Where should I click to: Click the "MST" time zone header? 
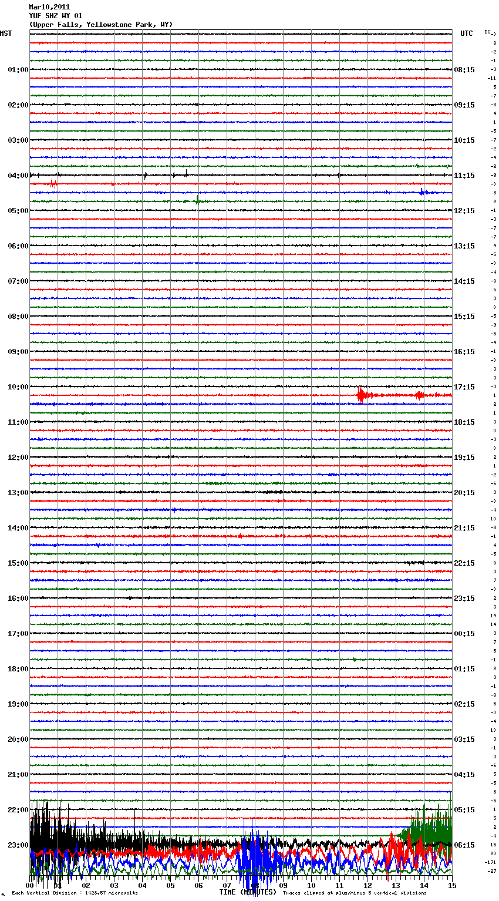(6, 33)
